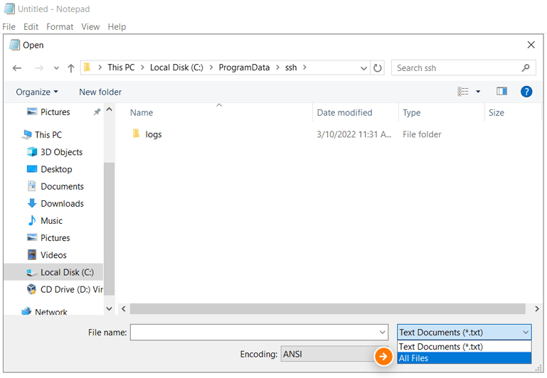
Task: Select This PC in navigation pane
Action: pos(48,135)
